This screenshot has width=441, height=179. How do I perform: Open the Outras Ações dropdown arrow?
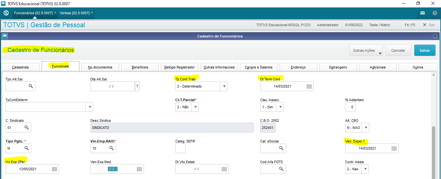(x=380, y=53)
